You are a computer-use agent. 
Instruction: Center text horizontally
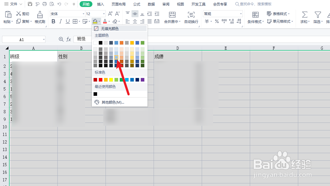coord(135,21)
